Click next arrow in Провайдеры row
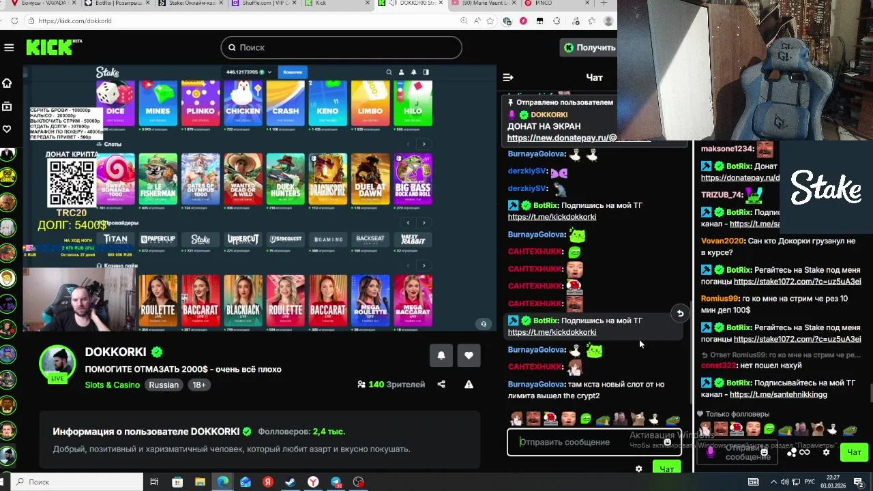 [424, 223]
